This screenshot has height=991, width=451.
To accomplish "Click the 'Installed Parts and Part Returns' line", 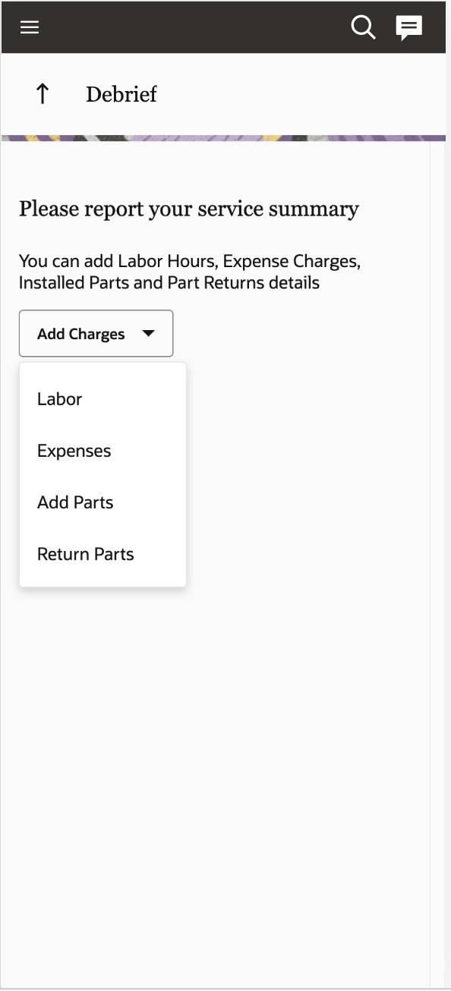I will (x=169, y=283).
